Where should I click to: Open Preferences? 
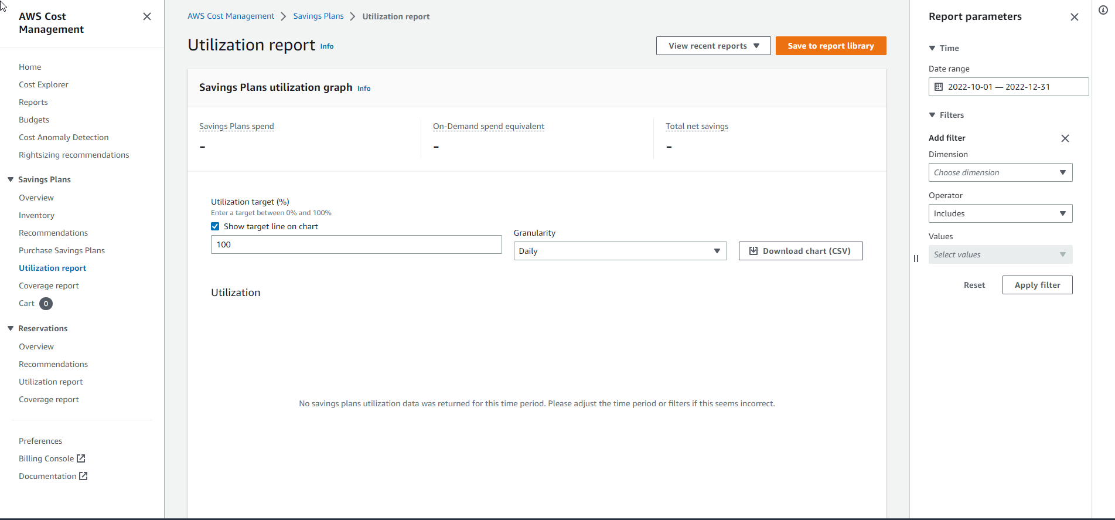[40, 441]
